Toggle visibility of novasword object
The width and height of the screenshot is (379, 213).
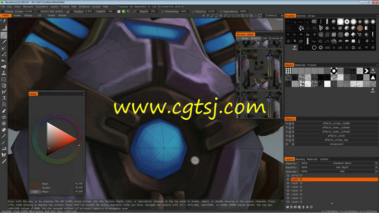click(x=287, y=144)
